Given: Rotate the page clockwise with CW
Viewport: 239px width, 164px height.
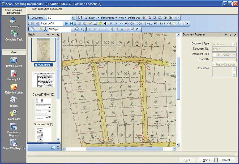Looking at the screenshot, I should point(132,24).
